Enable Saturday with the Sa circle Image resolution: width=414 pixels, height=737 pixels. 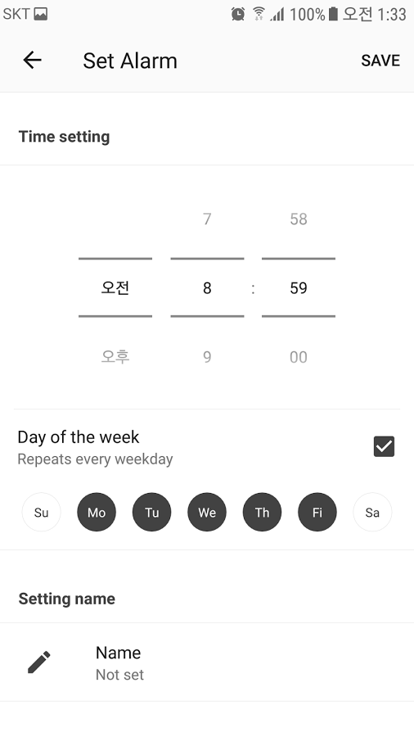pyautogui.click(x=372, y=512)
